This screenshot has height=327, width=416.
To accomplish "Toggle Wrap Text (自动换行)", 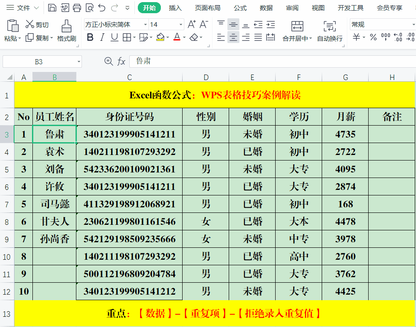I will (x=329, y=31).
